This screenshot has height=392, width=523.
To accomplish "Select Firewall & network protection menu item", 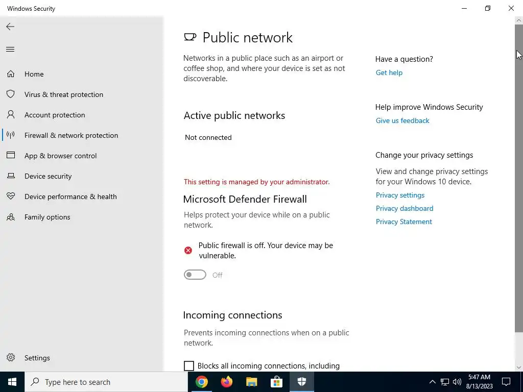I will click(x=71, y=135).
